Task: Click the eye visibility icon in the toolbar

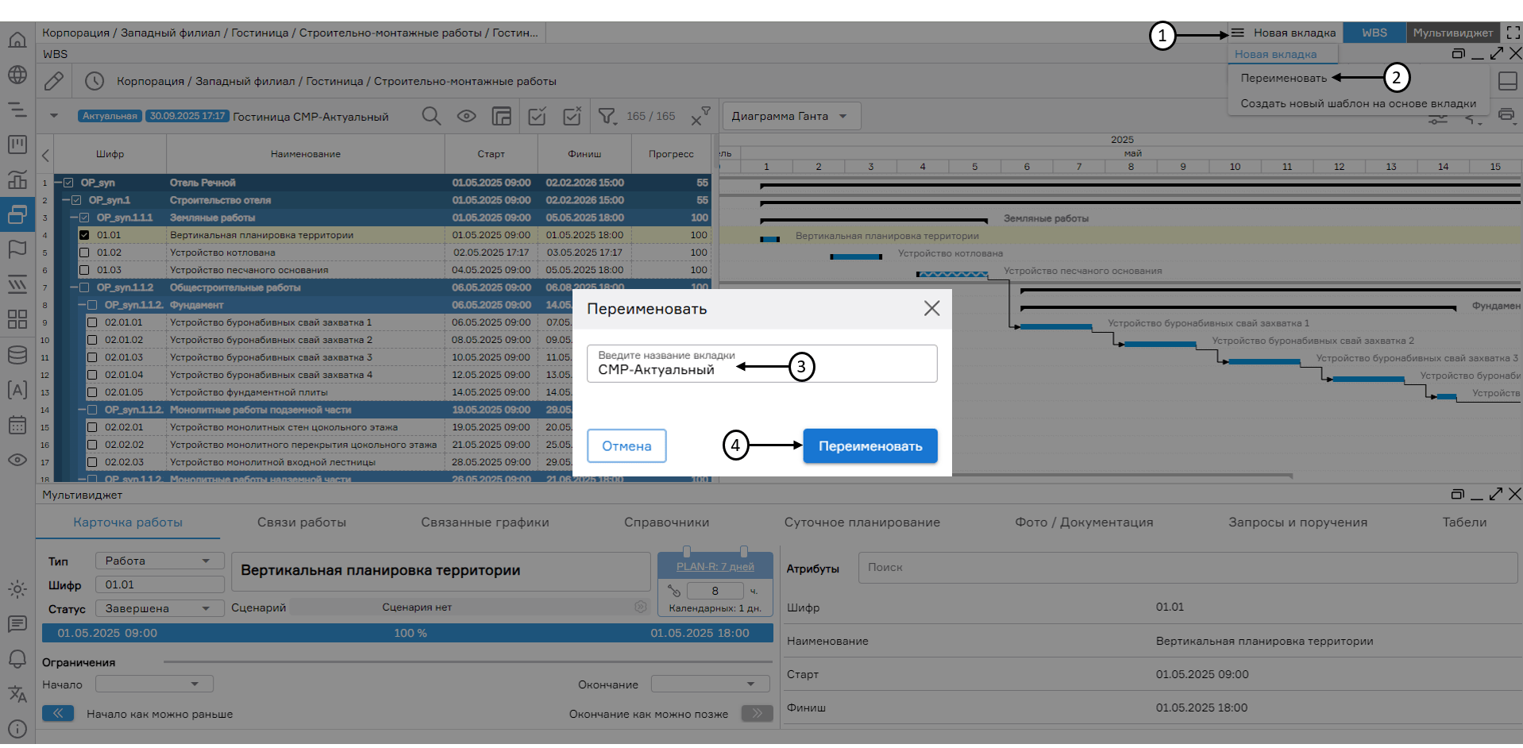Action: (466, 116)
